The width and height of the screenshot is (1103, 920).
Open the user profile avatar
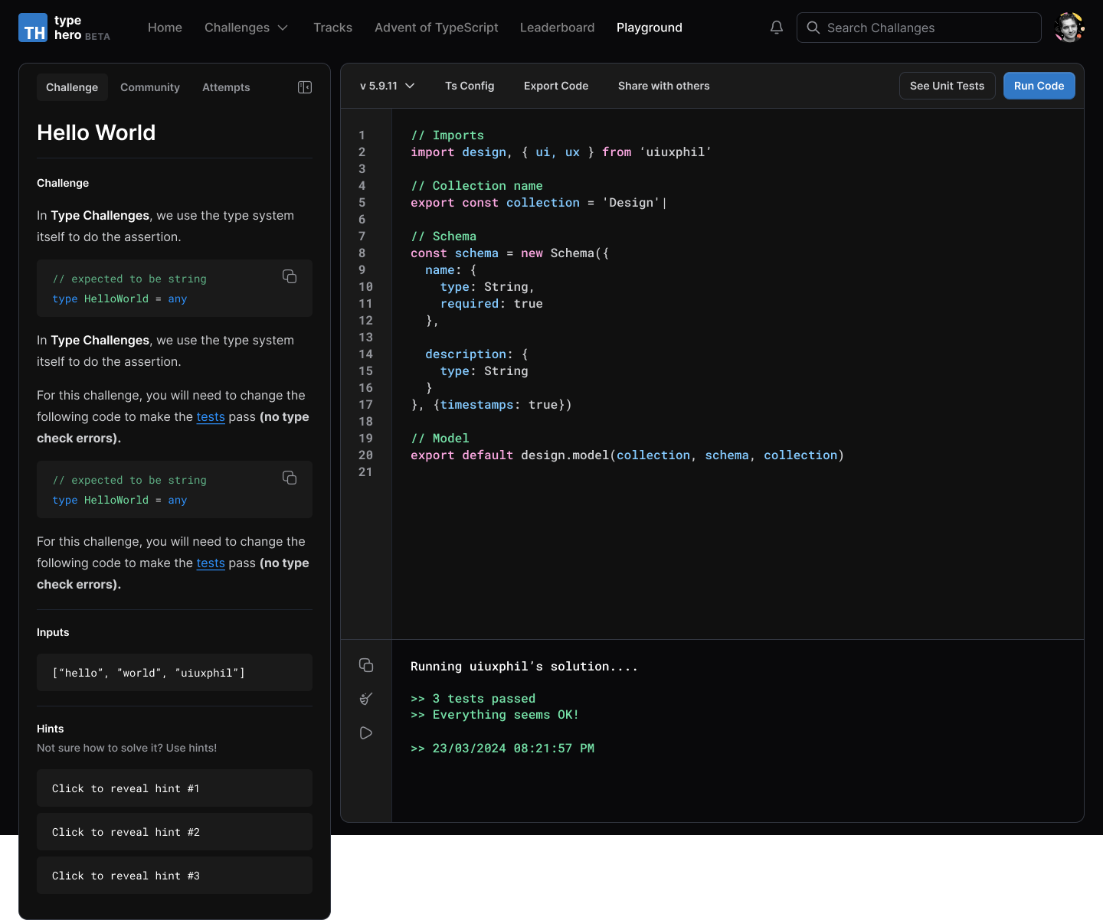tap(1069, 28)
